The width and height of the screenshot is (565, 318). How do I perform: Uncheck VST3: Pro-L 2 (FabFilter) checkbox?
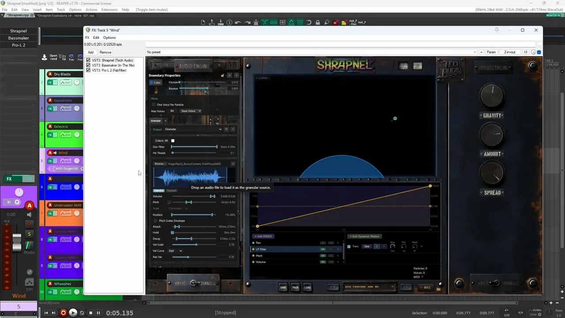pos(88,70)
